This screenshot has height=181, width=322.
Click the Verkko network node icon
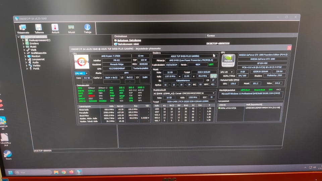pyautogui.click(x=30, y=65)
